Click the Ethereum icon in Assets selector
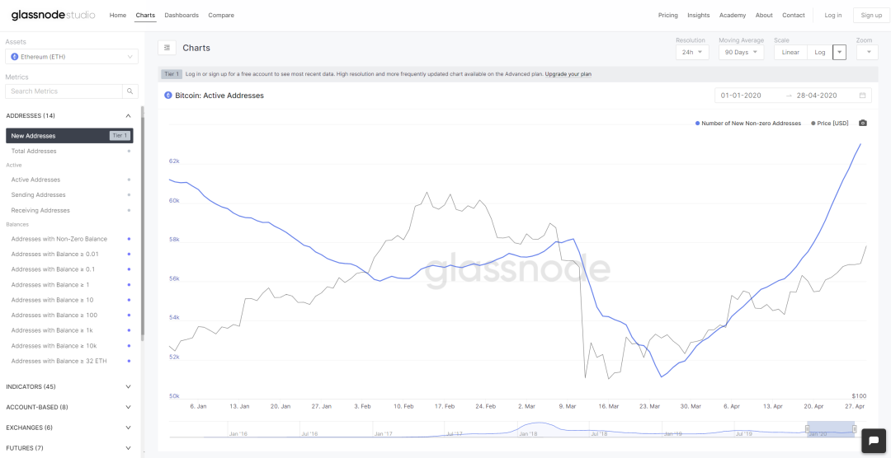This screenshot has width=891, height=458. pyautogui.click(x=15, y=57)
